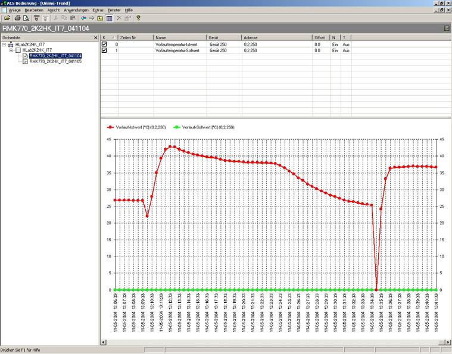Open the Extras menu

tap(98, 10)
